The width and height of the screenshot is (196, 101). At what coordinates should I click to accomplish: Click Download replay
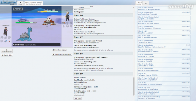click(x=59, y=50)
